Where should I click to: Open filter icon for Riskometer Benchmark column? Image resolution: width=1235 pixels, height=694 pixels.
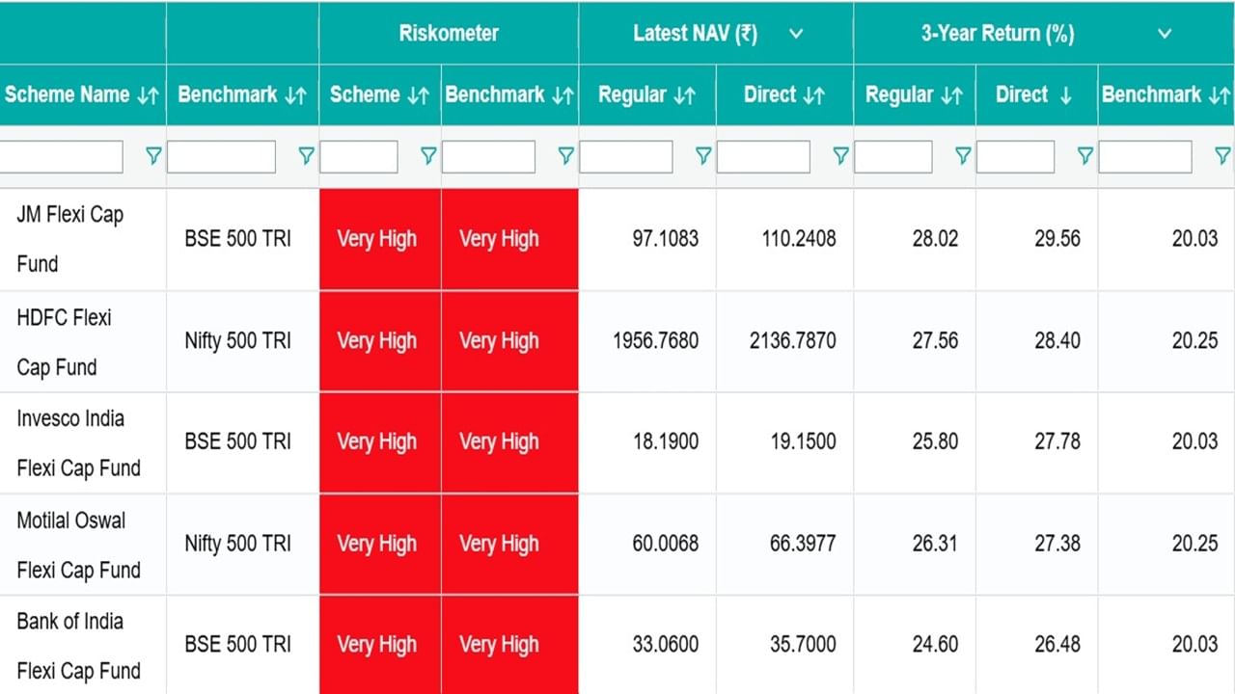[x=565, y=156]
